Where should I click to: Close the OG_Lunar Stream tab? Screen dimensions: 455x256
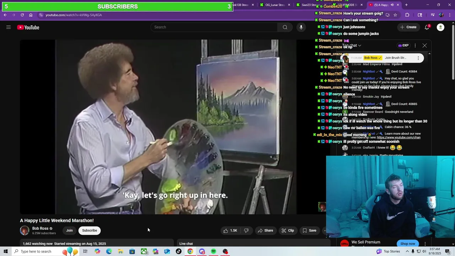pyautogui.click(x=289, y=5)
